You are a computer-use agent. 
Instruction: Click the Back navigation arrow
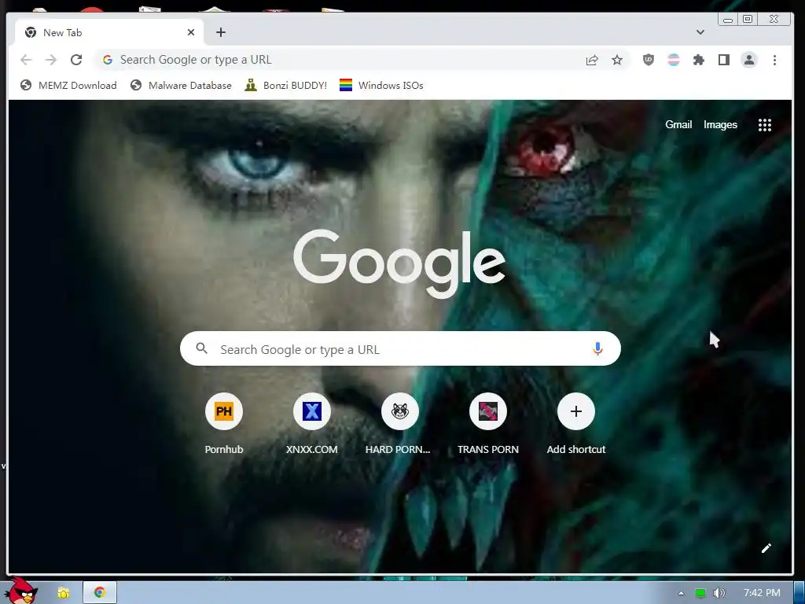click(26, 60)
